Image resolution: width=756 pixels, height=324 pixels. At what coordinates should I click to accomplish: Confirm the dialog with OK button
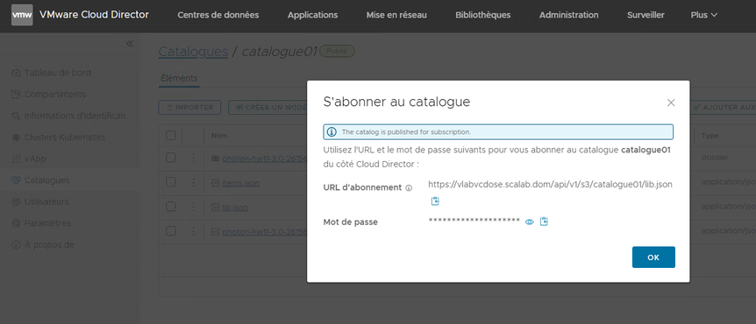tap(653, 257)
